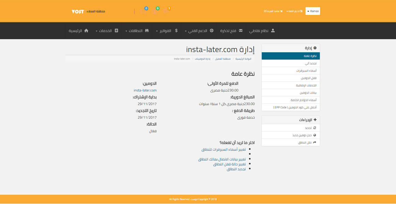Click the binoculars icon beside النطاقات
The width and height of the screenshot is (396, 204).
(x=147, y=31)
